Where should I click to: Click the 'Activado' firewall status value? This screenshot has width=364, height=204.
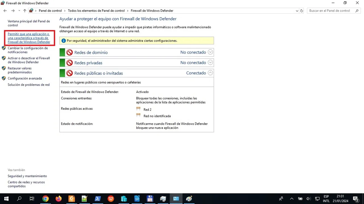(142, 92)
